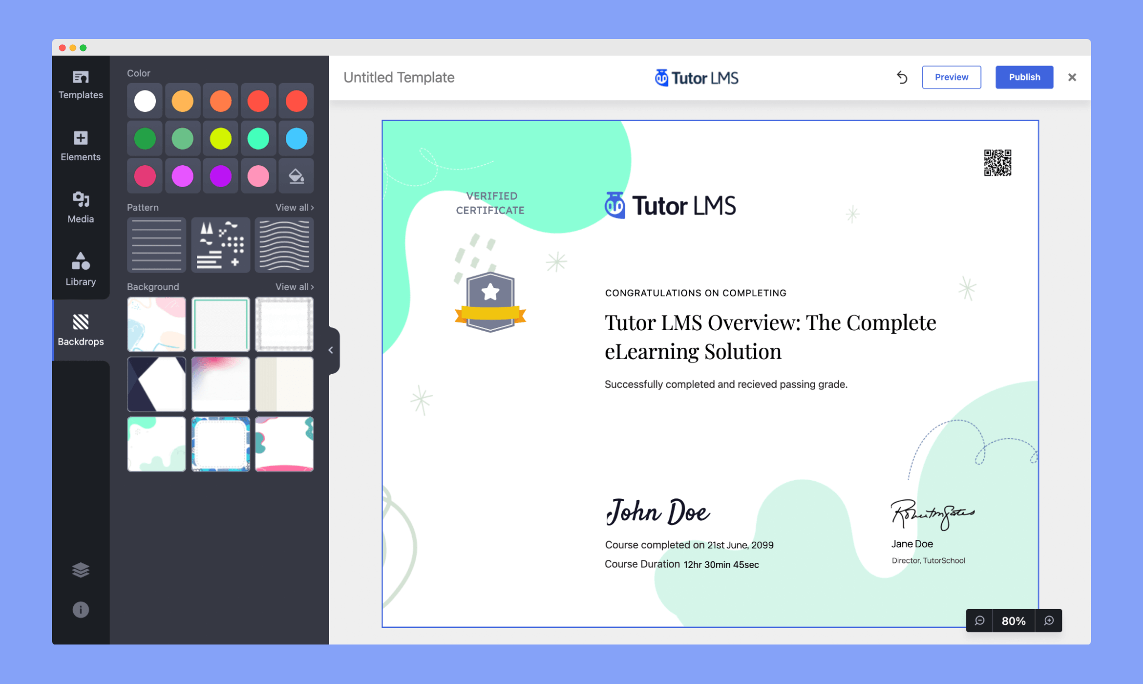The height and width of the screenshot is (684, 1143).
Task: Select 'Successfully completed' subtitle text
Action: [x=726, y=385]
